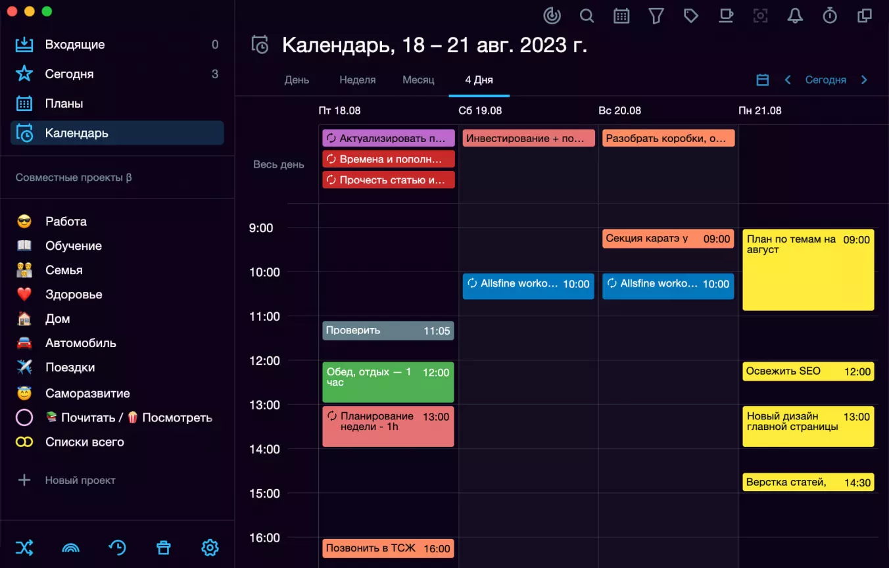Open the settings gear icon
The height and width of the screenshot is (568, 889).
point(210,547)
